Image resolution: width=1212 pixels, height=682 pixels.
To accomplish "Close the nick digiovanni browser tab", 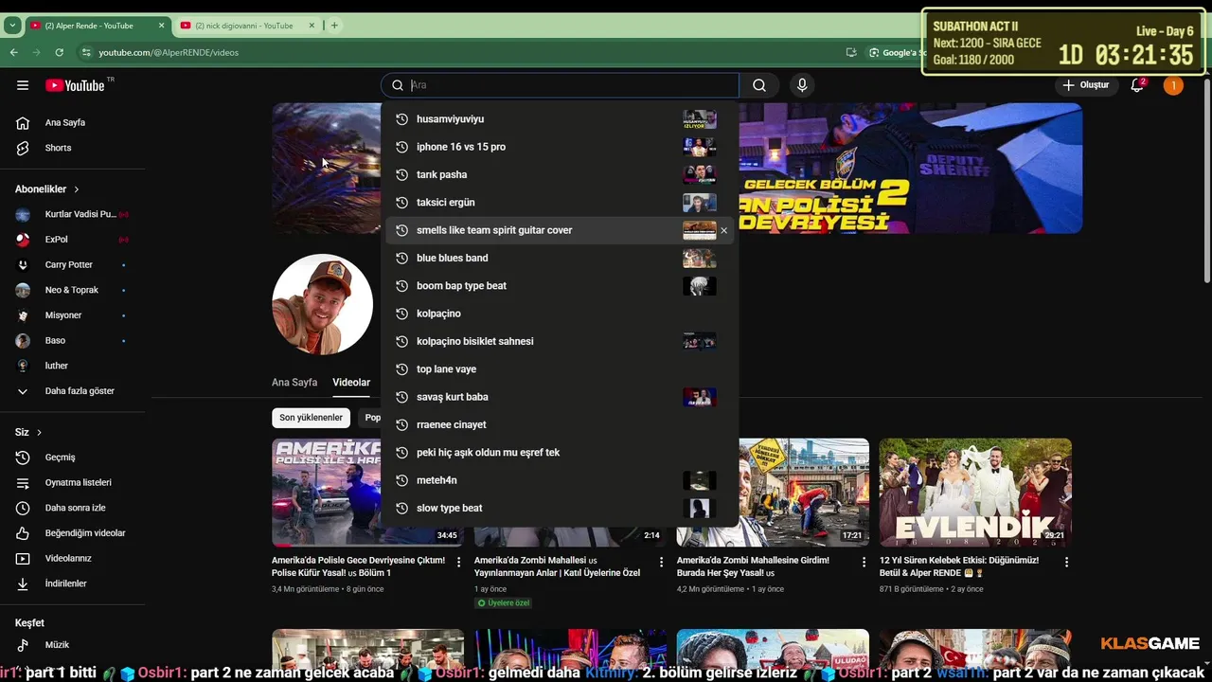I will point(312,26).
